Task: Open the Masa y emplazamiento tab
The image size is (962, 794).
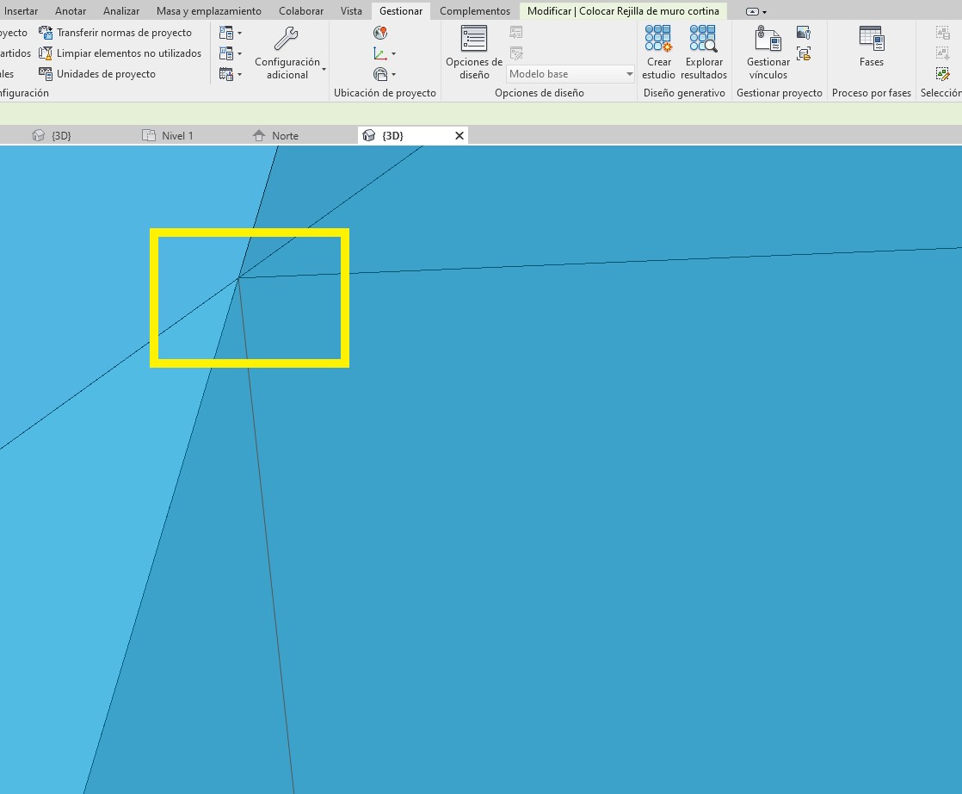Action: pos(208,11)
